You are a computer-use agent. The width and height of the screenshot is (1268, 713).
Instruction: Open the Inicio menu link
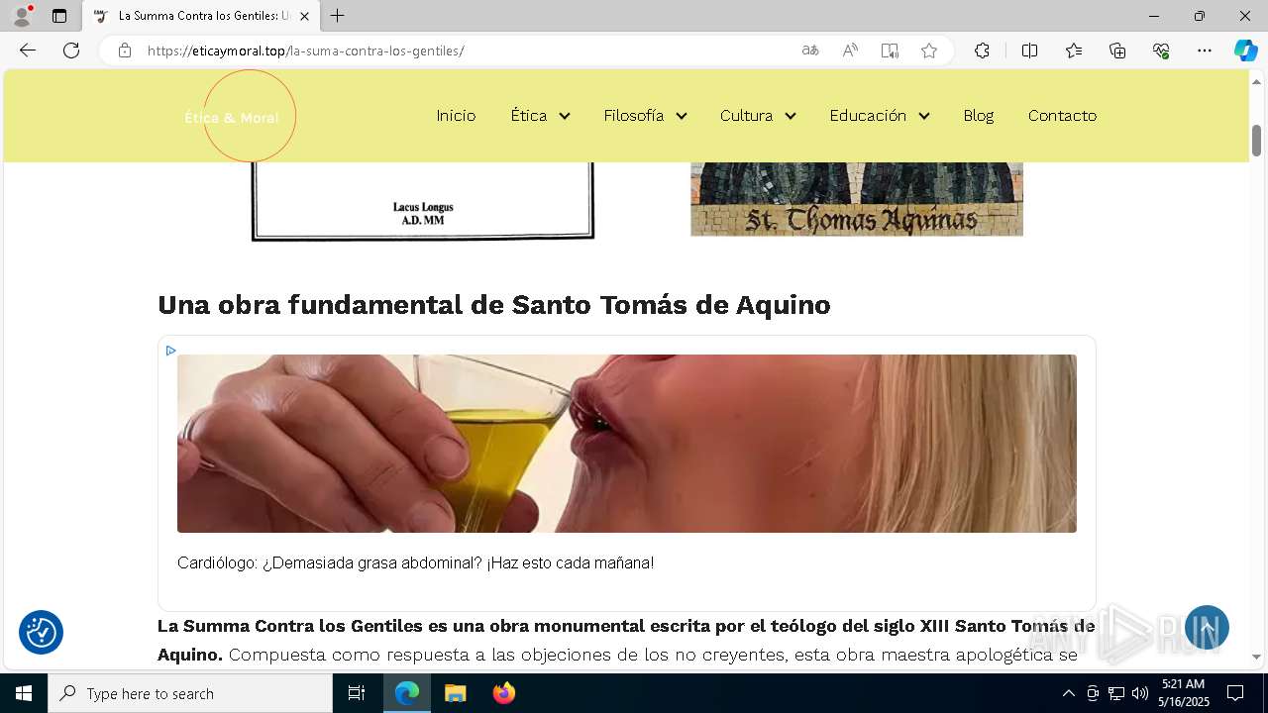456,116
